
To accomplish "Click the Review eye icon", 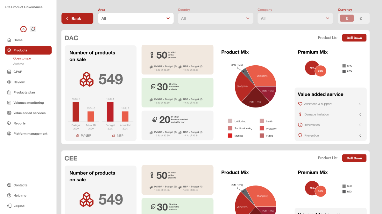I will 9,82.
